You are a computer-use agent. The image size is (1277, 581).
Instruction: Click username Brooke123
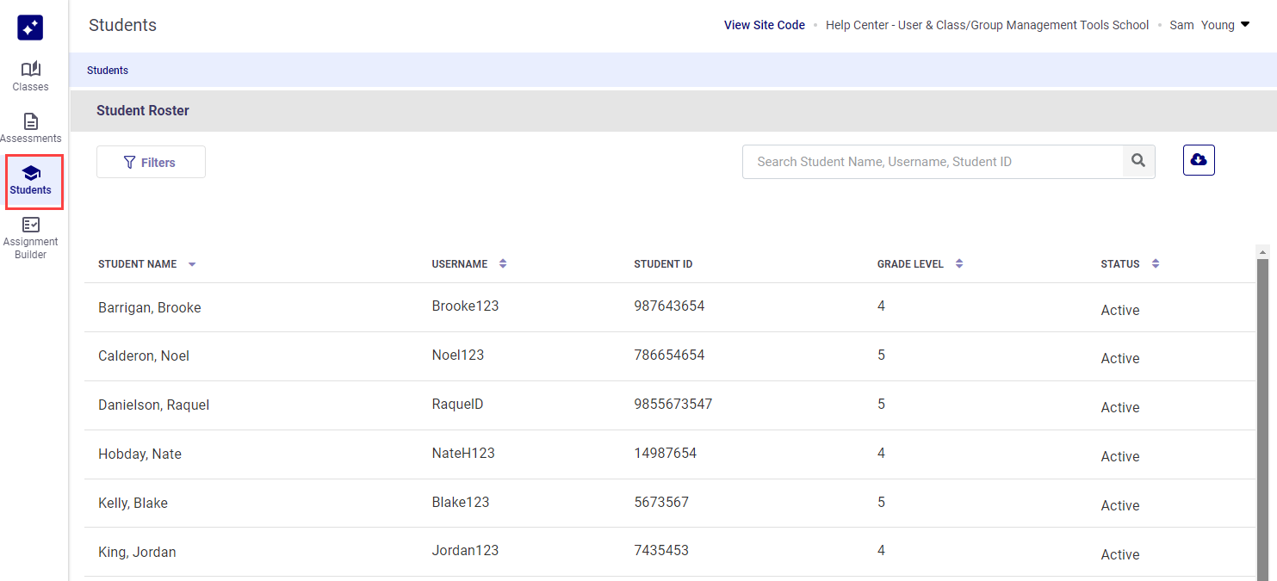click(465, 306)
